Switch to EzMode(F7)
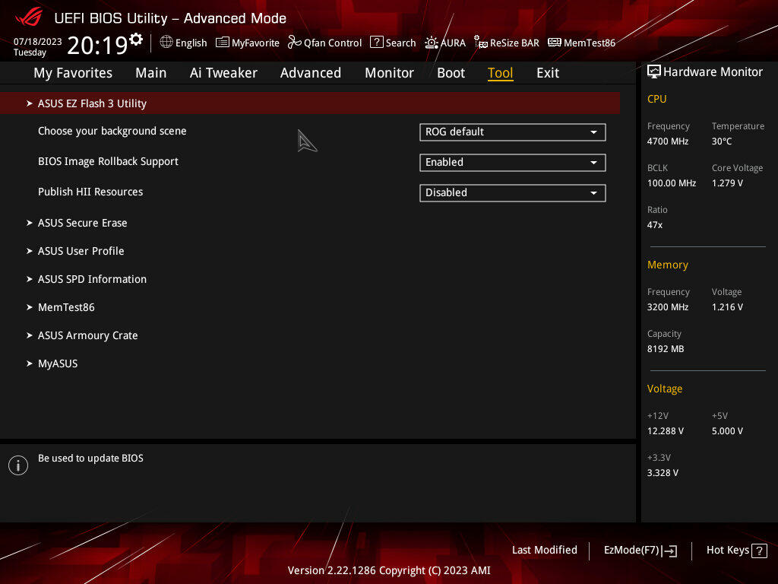Screen dimensions: 778x584 pyautogui.click(x=640, y=551)
